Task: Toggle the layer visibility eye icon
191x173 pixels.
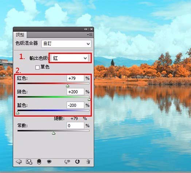Action: pos(49,162)
